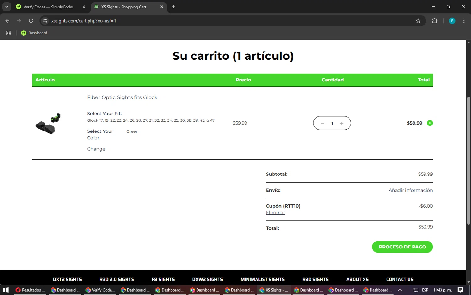Open DXW2 SIGHTS footer menu
Screen dimensions: 471x295
pos(208,279)
